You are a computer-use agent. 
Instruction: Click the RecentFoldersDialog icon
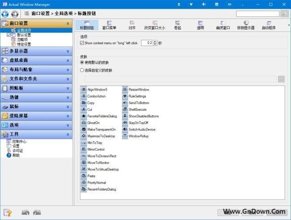(84, 189)
